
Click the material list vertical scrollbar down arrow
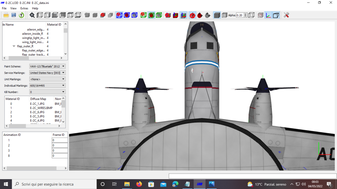[63, 122]
